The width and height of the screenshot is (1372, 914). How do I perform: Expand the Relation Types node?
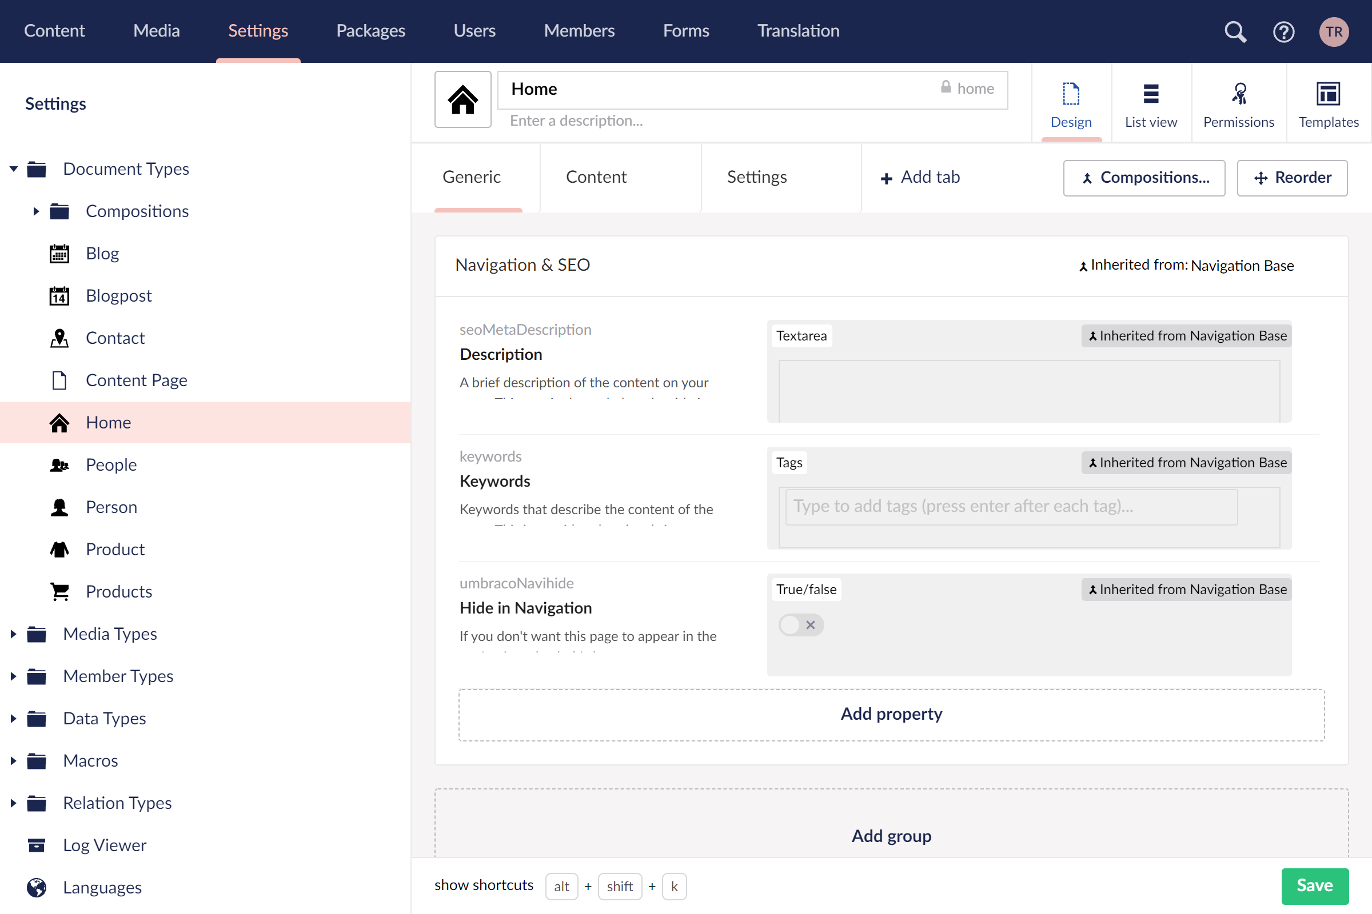coord(13,803)
